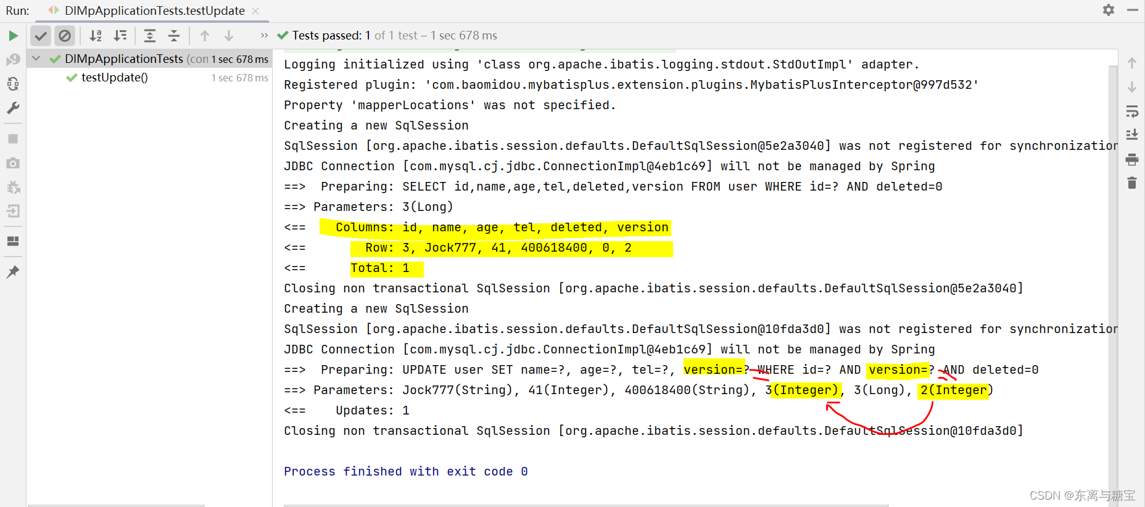Minimize the Run tool window
1145x507 pixels.
coord(1132,10)
